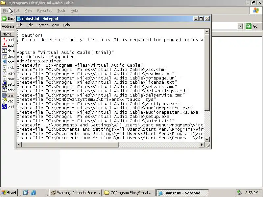Select the first dels cmd file icon
The width and height of the screenshot is (263, 197).
coord(5,51)
